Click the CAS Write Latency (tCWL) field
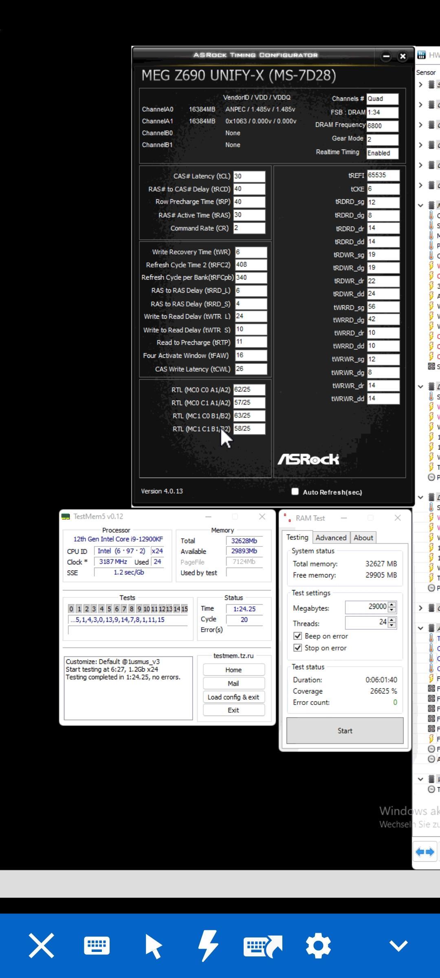Screen dimensions: 440x978 click(251, 369)
